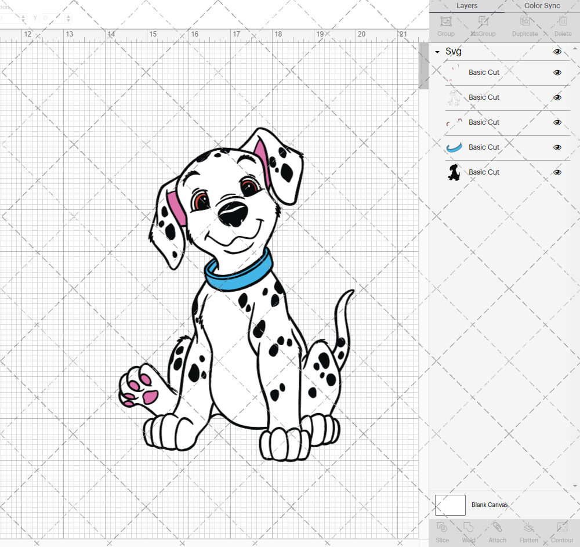Click the Y position input field

click(51, 19)
